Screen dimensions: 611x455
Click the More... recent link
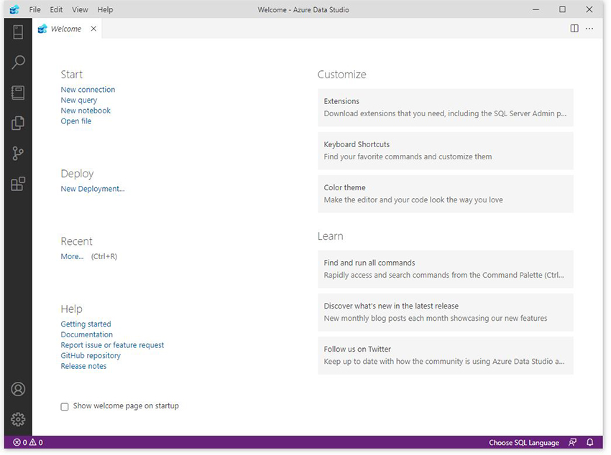[72, 257]
